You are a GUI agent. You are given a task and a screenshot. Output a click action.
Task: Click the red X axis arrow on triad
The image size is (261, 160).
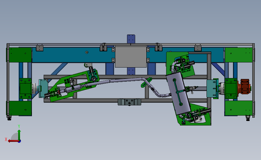13,141
